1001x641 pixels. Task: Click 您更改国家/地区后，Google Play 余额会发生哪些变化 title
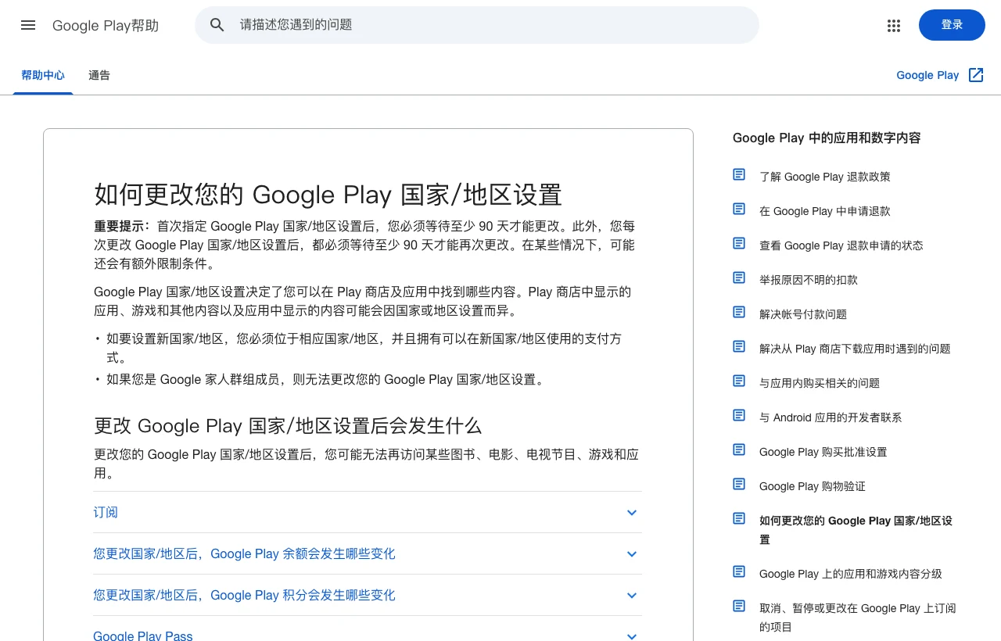coord(244,554)
